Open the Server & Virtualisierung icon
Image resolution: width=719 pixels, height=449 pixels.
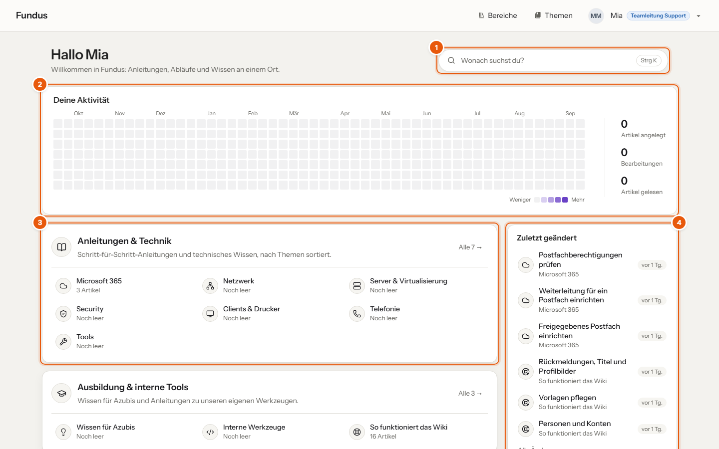pos(357,286)
